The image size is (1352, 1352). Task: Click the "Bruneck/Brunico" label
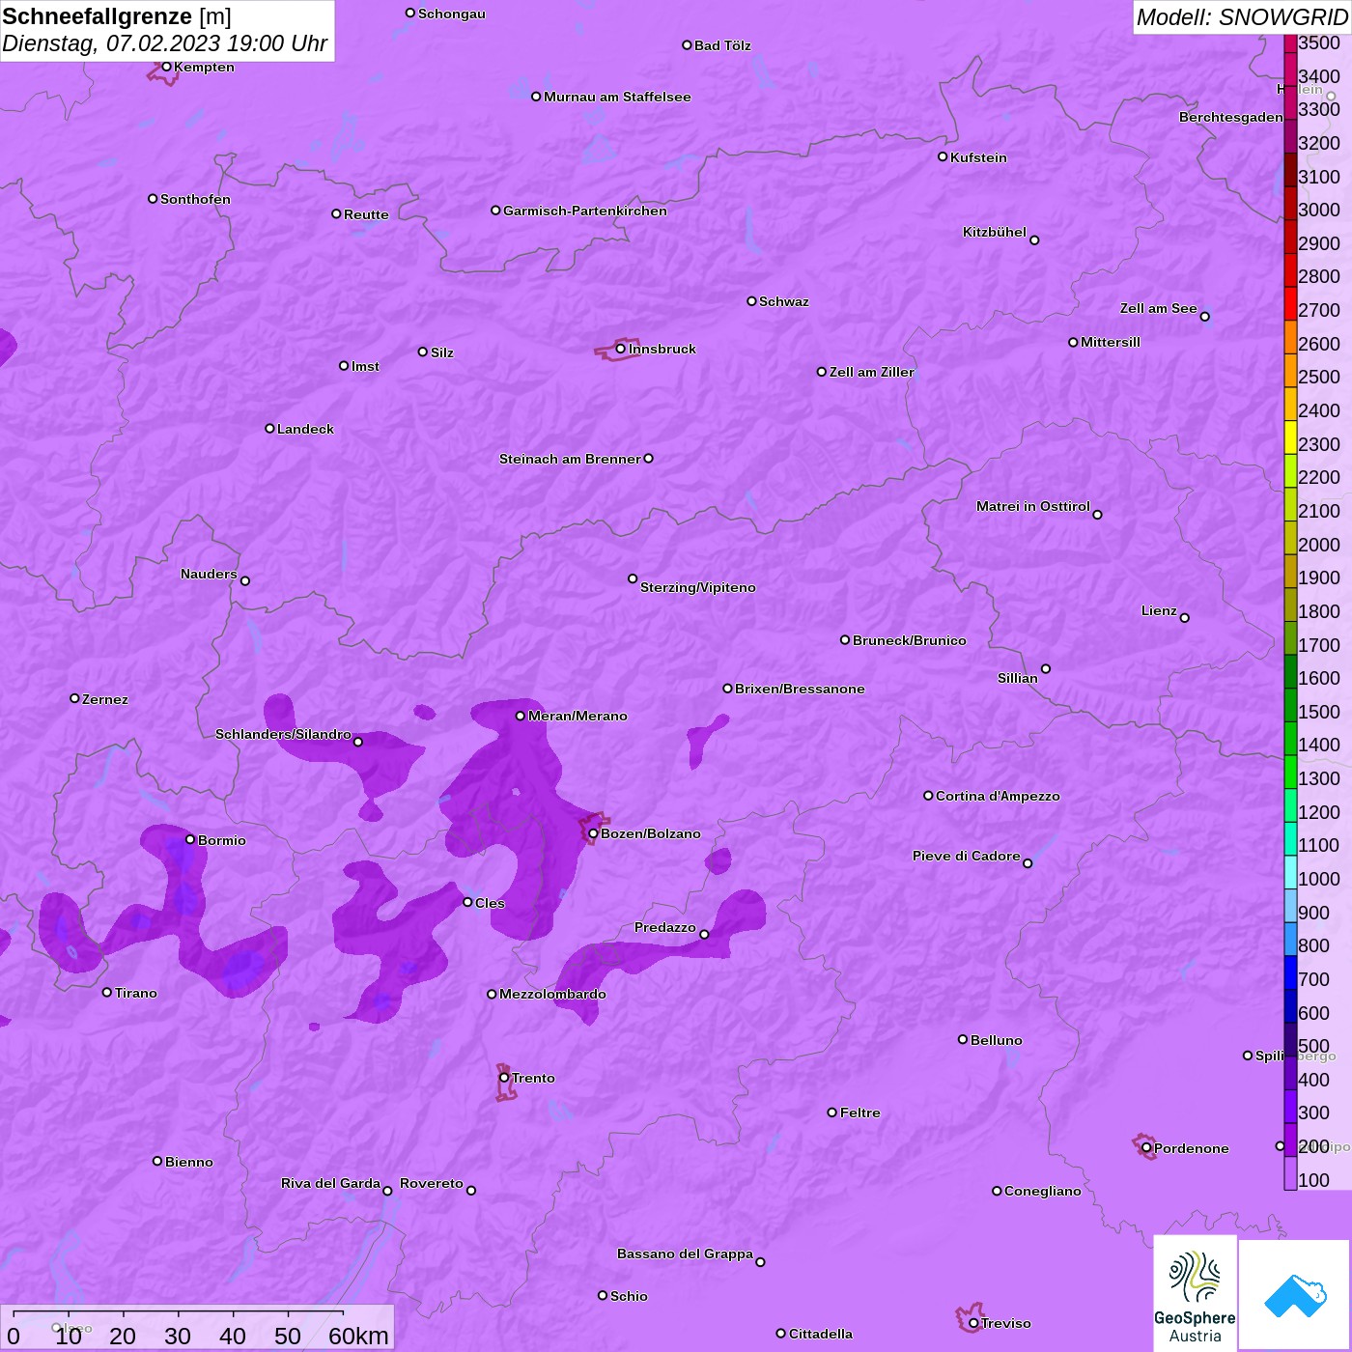(x=910, y=640)
